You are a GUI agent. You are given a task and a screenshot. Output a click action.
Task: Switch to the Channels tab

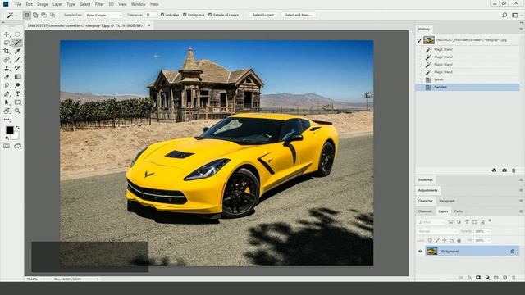pyautogui.click(x=425, y=211)
